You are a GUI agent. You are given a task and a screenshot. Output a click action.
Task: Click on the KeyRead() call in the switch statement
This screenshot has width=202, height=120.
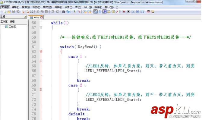87,47
